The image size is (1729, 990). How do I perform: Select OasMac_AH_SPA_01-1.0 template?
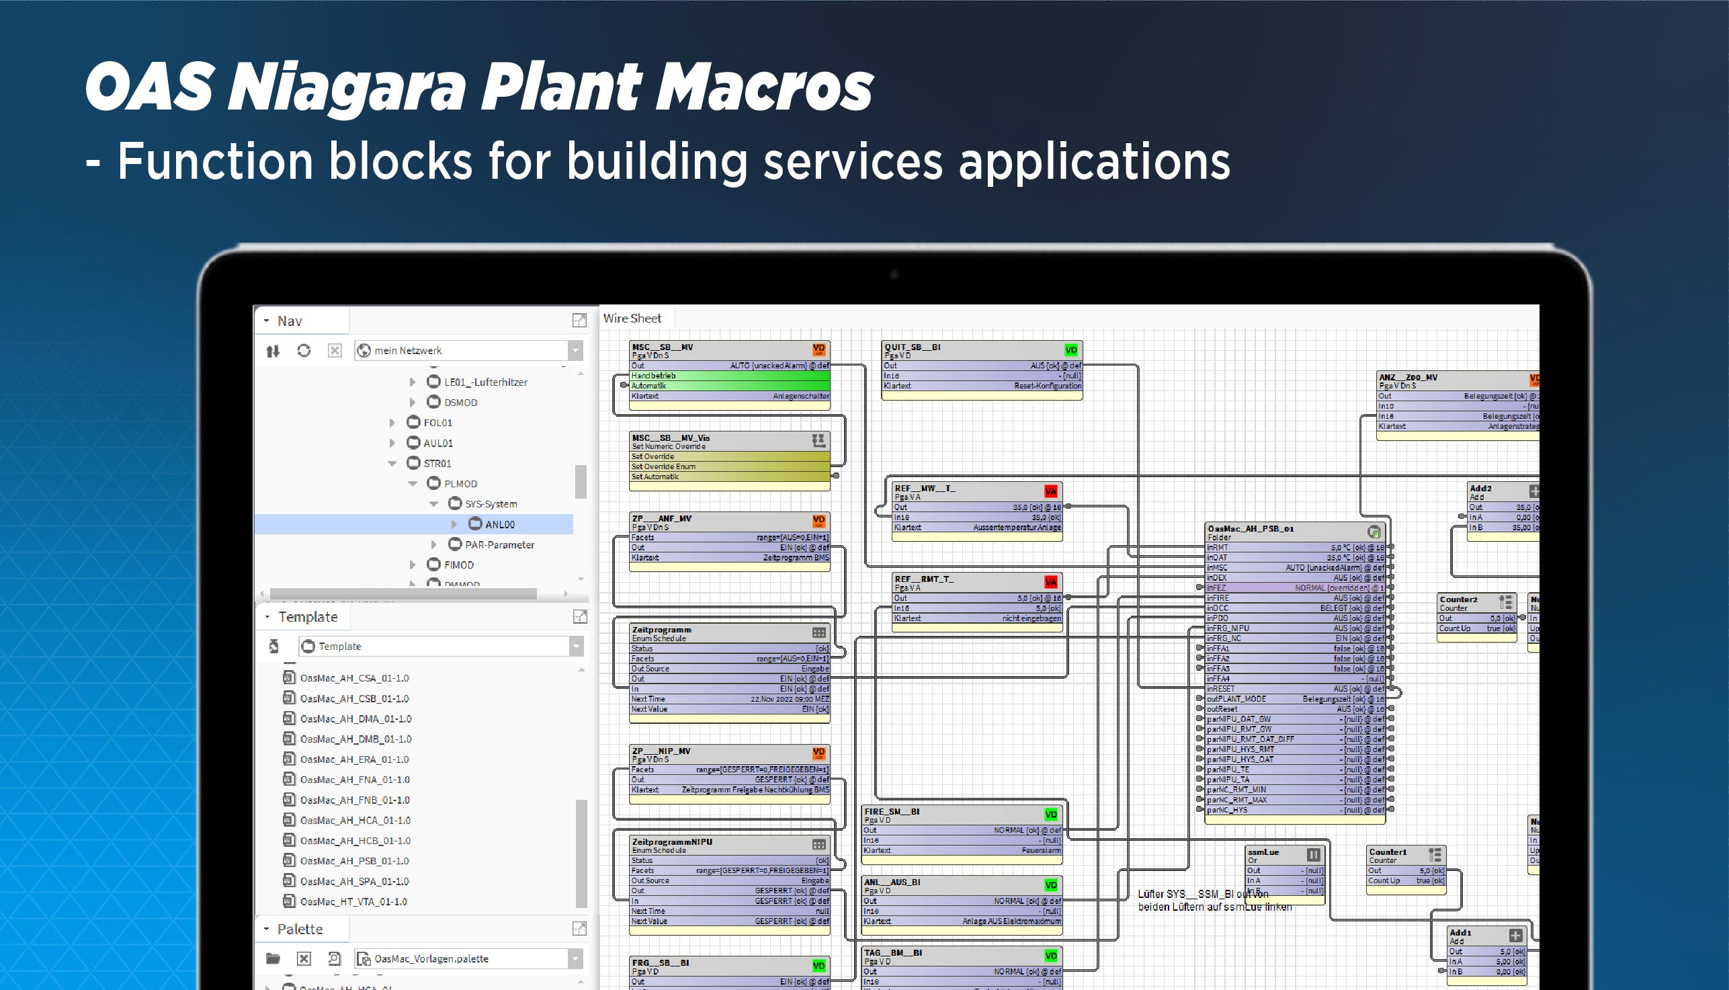[355, 881]
